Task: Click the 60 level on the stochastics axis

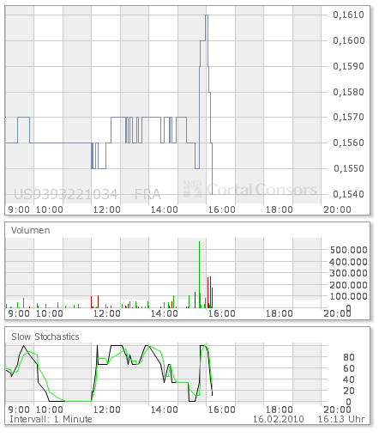Action: tap(349, 368)
